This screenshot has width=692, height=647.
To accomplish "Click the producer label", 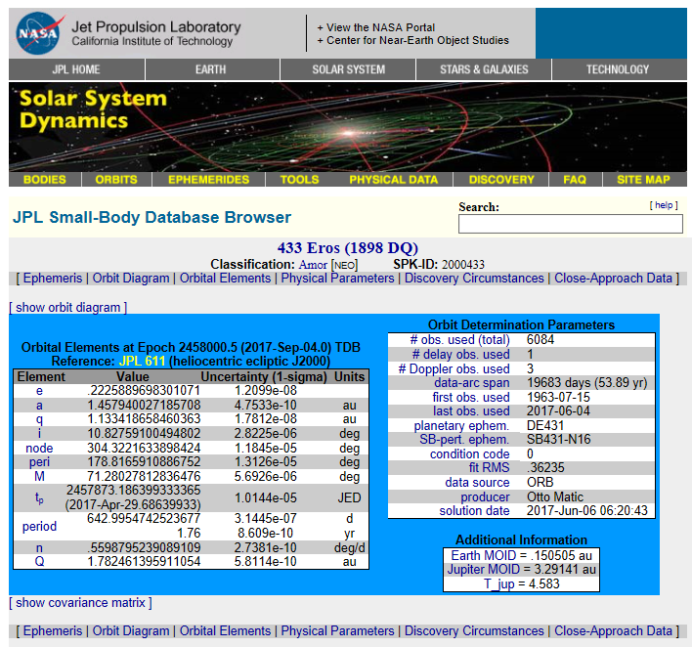I will tap(485, 496).
